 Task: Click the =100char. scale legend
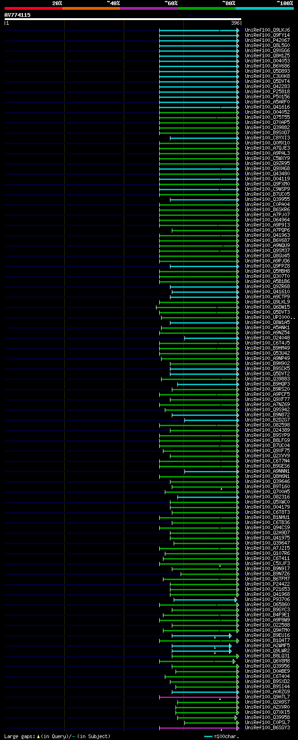(x=222, y=736)
